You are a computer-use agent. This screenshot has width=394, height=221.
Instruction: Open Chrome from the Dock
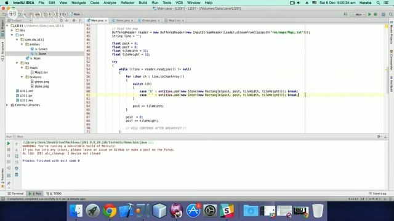[x=110, y=211]
